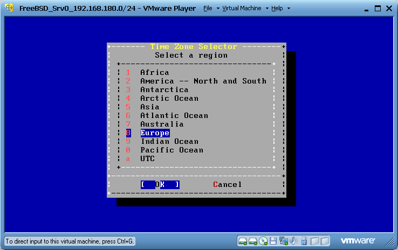
Task: Select the OK button in Time Zone Selector
Action: pos(160,185)
